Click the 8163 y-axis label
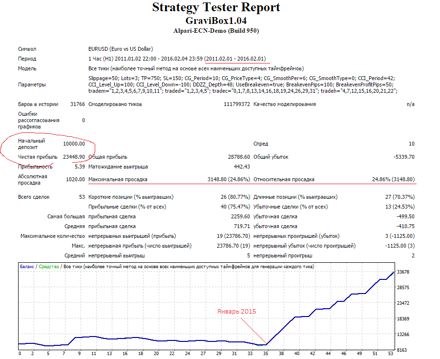 (402, 350)
